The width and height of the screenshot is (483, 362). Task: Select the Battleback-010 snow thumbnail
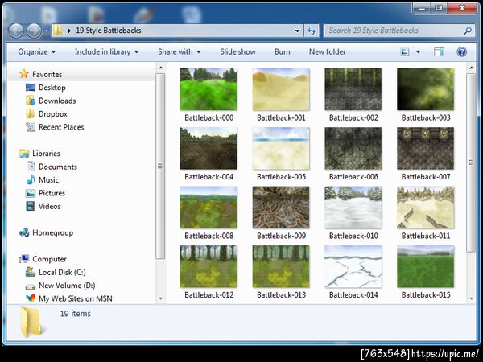tap(353, 208)
